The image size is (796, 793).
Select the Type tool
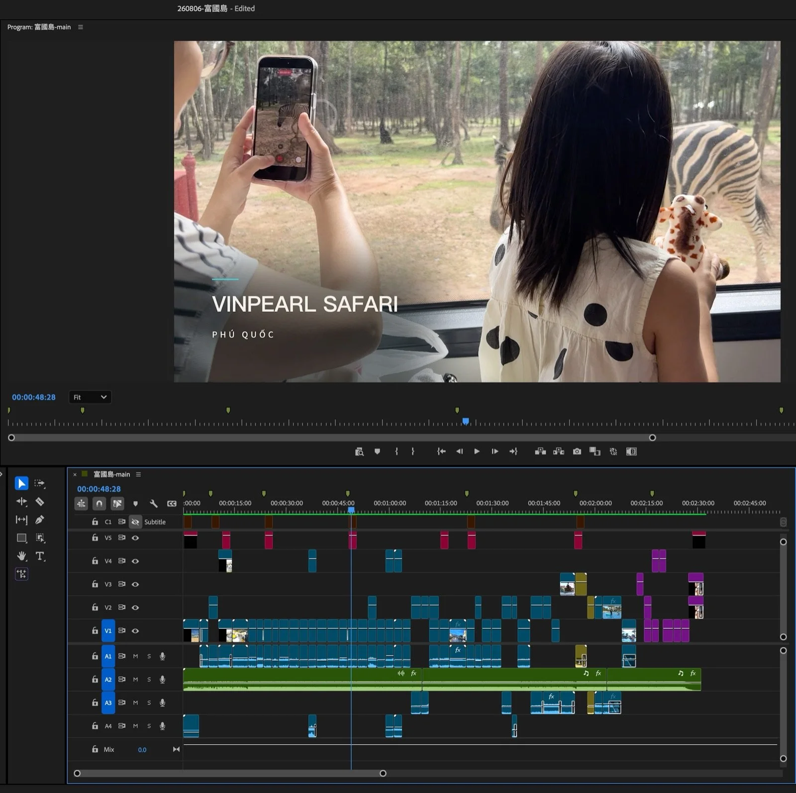40,556
